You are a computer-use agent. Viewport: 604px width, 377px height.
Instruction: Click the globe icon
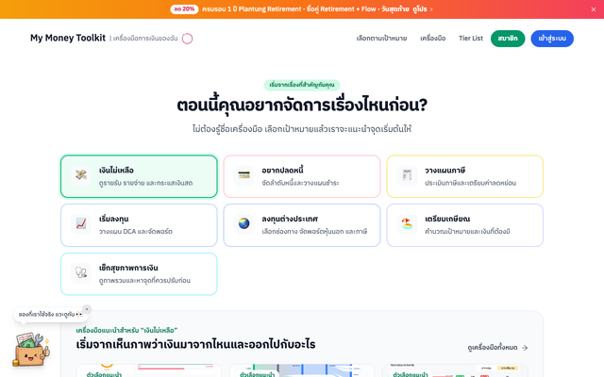pos(243,224)
